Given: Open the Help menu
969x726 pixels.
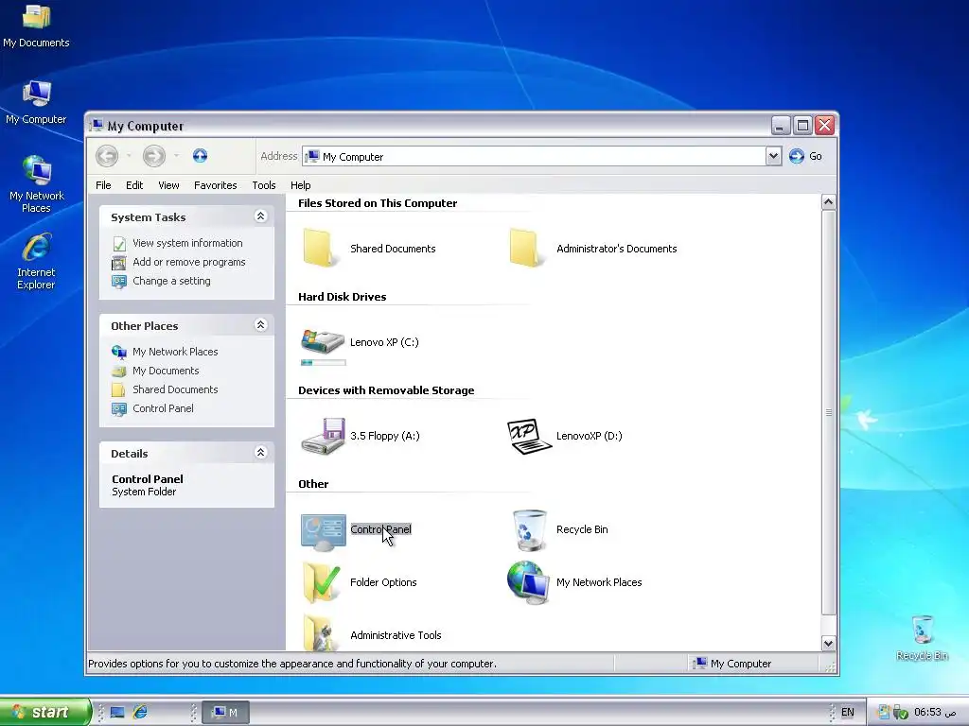Looking at the screenshot, I should point(300,185).
